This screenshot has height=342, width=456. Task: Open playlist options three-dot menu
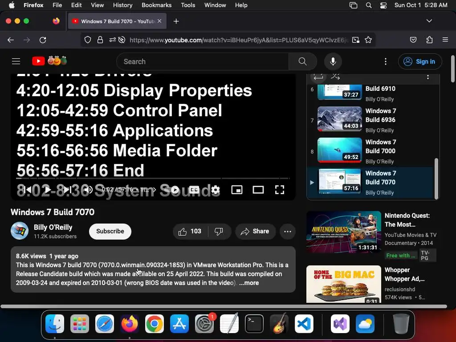[428, 77]
